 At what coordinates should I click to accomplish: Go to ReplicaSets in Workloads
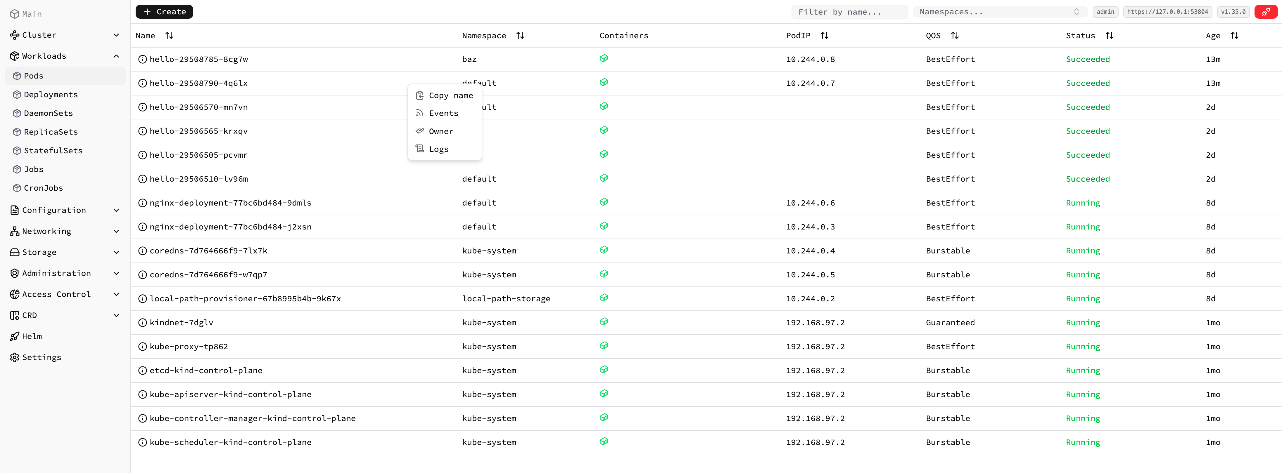[x=66, y=132]
